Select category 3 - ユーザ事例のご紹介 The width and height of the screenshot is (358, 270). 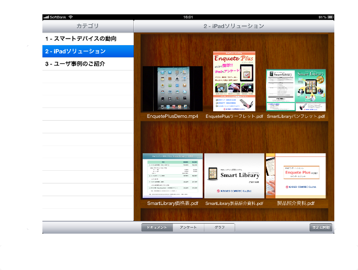tap(88, 64)
